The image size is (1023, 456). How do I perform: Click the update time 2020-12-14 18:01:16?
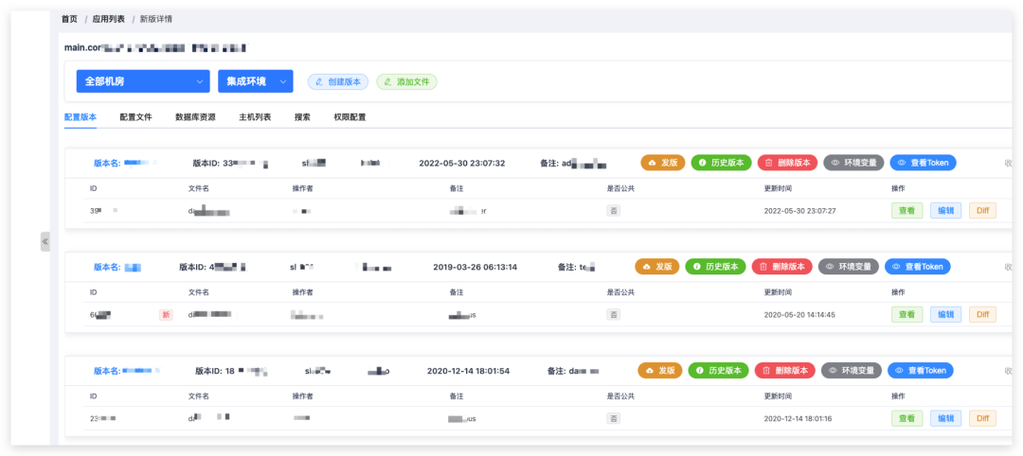coord(799,418)
